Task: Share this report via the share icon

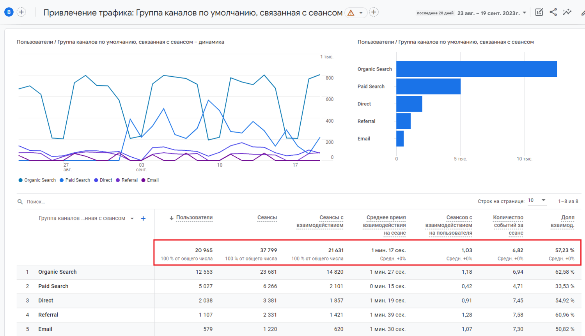Action: click(553, 12)
